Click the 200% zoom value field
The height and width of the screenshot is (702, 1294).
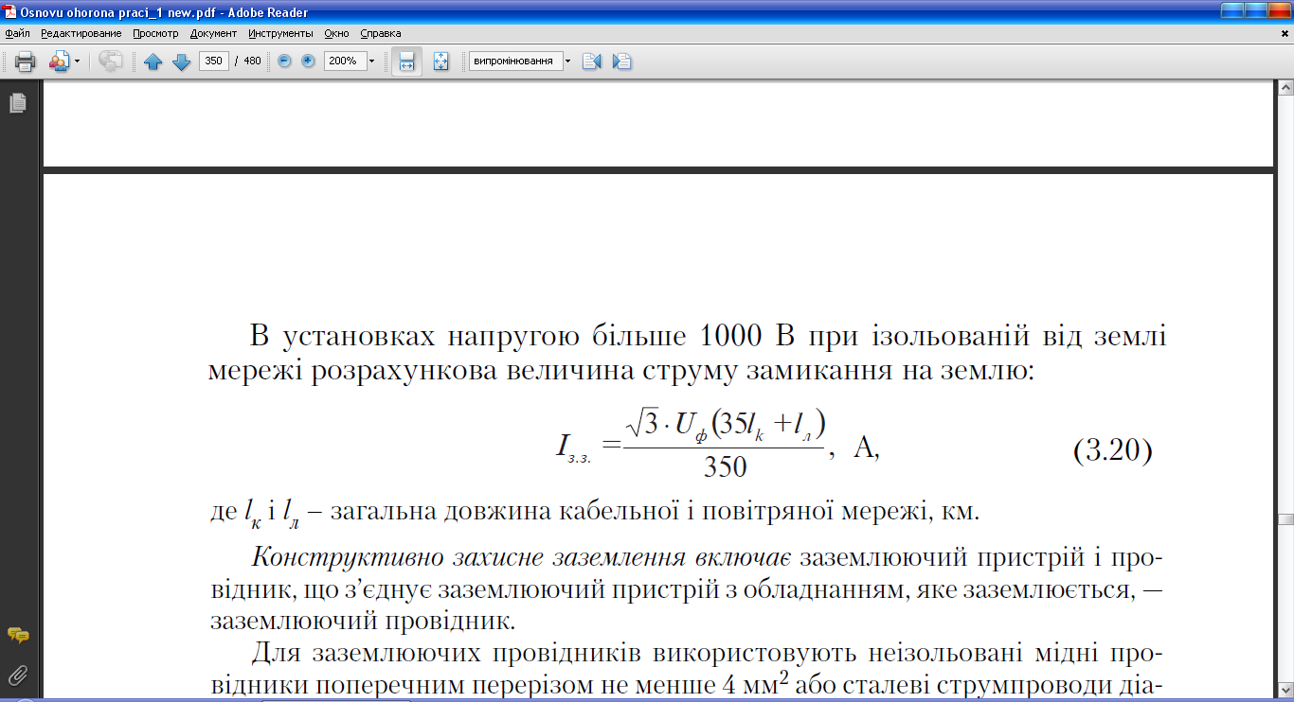[x=345, y=61]
